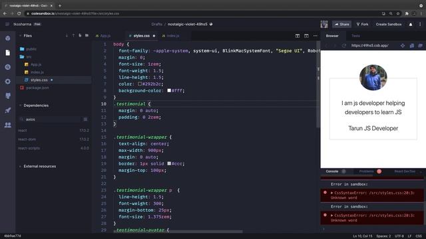Click the dependency search field
This screenshot has height=239, width=426.
tap(51, 119)
